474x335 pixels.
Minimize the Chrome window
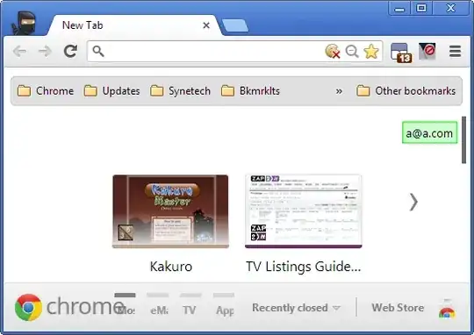399,8
